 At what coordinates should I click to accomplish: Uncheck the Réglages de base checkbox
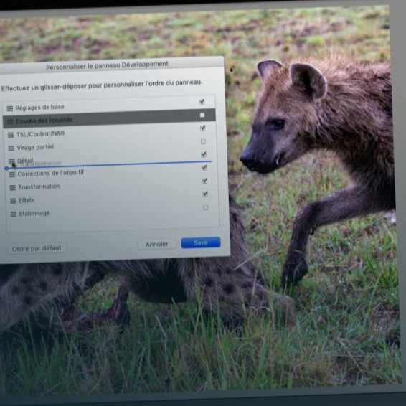[x=202, y=102]
